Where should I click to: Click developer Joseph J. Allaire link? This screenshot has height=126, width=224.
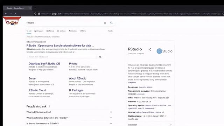pos(146,87)
